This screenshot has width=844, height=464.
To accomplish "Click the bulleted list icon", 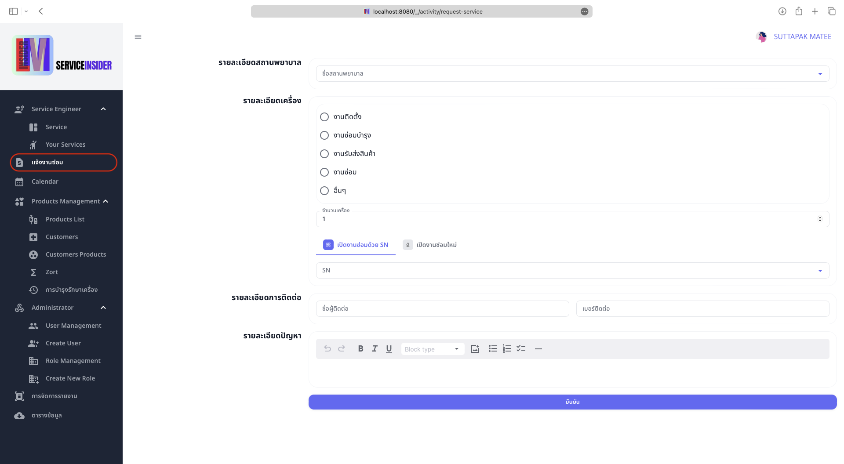I will (492, 348).
